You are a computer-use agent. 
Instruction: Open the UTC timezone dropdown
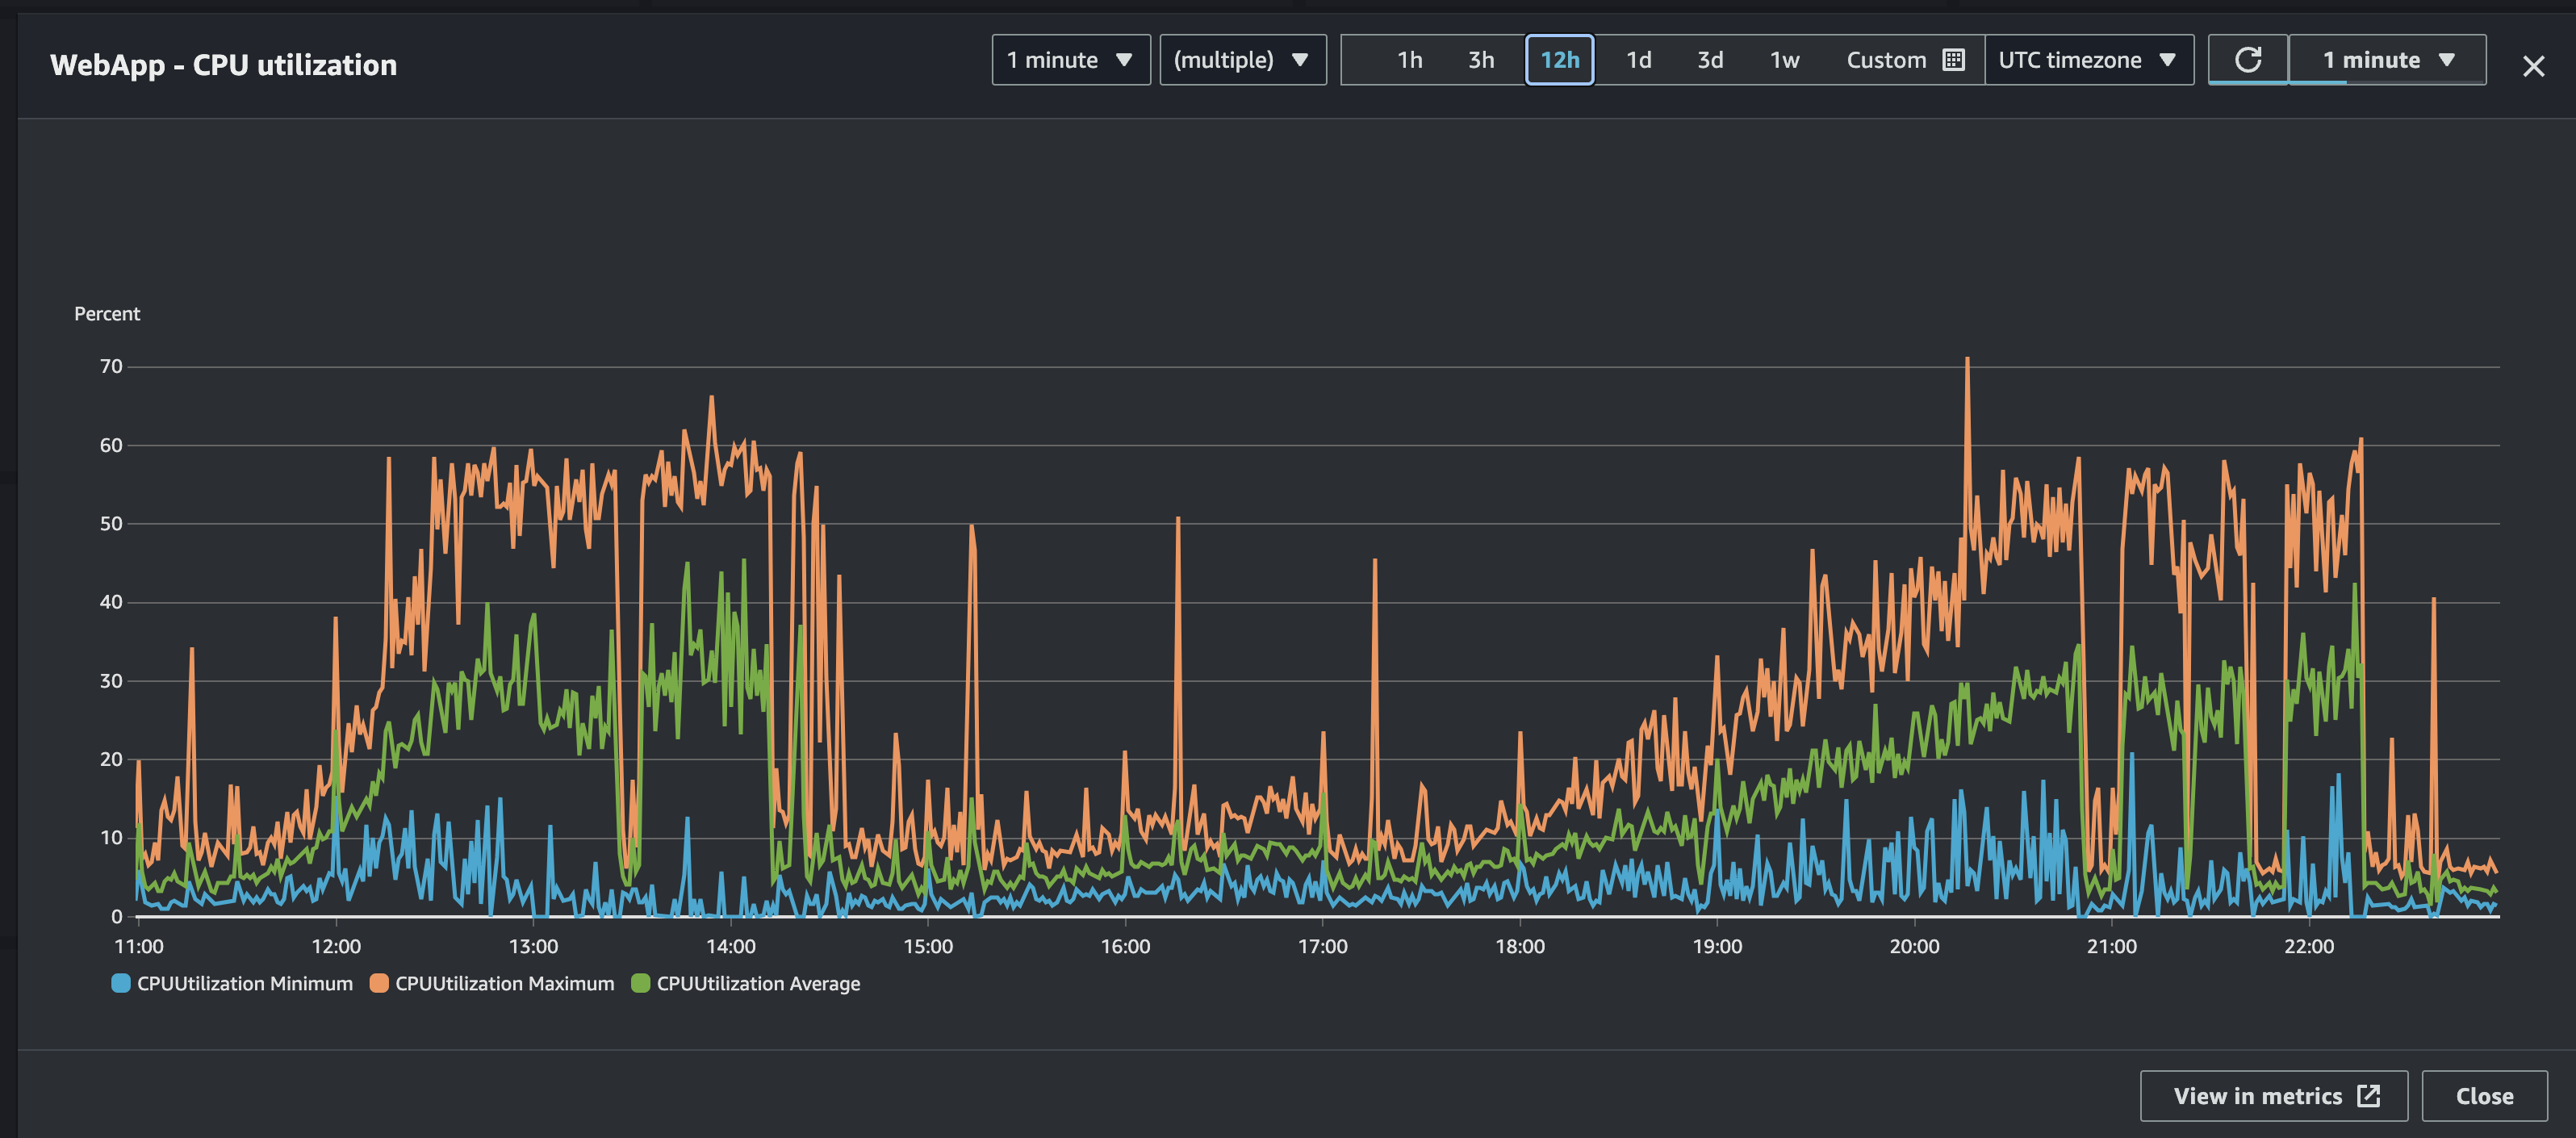2089,60
